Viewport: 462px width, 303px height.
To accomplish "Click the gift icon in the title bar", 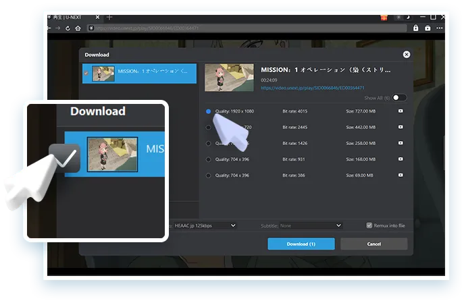I will pos(384,18).
